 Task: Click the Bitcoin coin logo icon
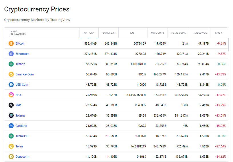click(x=11, y=43)
